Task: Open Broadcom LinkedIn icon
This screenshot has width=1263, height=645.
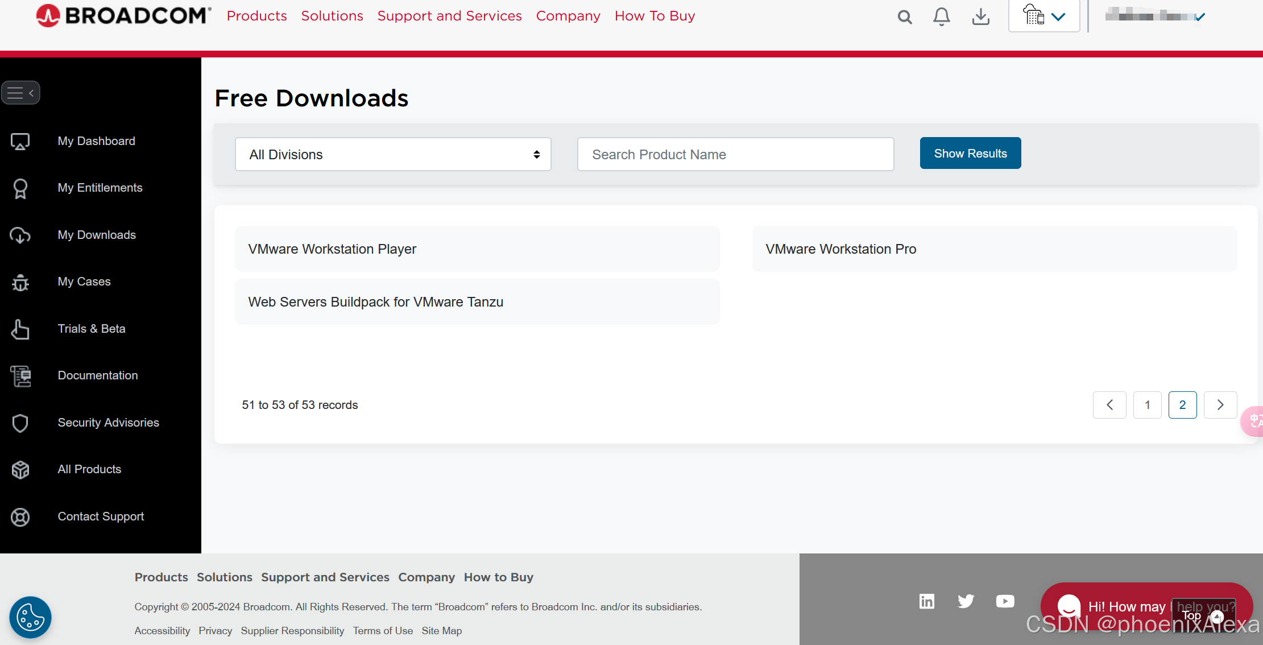Action: [927, 601]
